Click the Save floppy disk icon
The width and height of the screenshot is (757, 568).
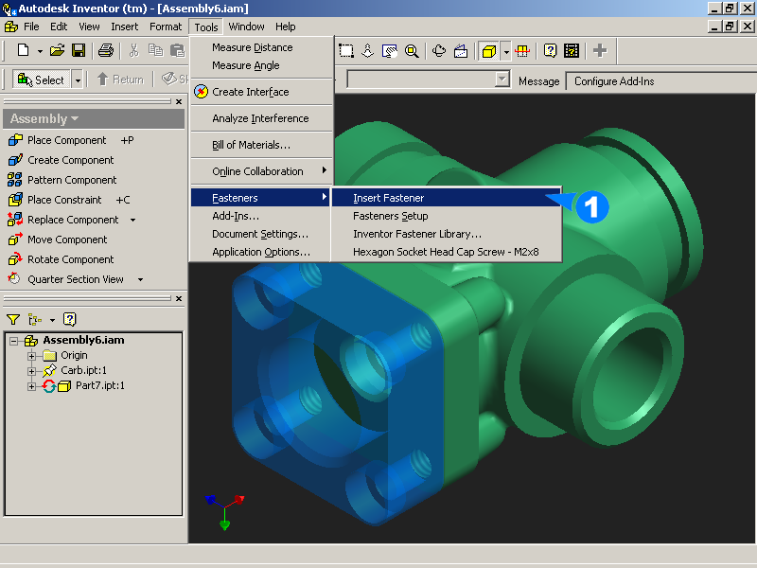[79, 50]
